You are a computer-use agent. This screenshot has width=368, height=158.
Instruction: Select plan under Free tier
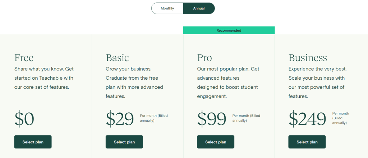tap(33, 142)
